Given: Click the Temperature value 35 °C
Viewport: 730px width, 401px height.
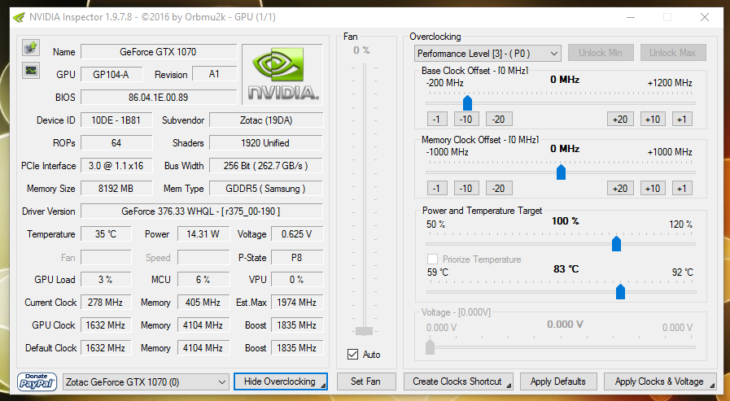Looking at the screenshot, I should click(x=106, y=234).
